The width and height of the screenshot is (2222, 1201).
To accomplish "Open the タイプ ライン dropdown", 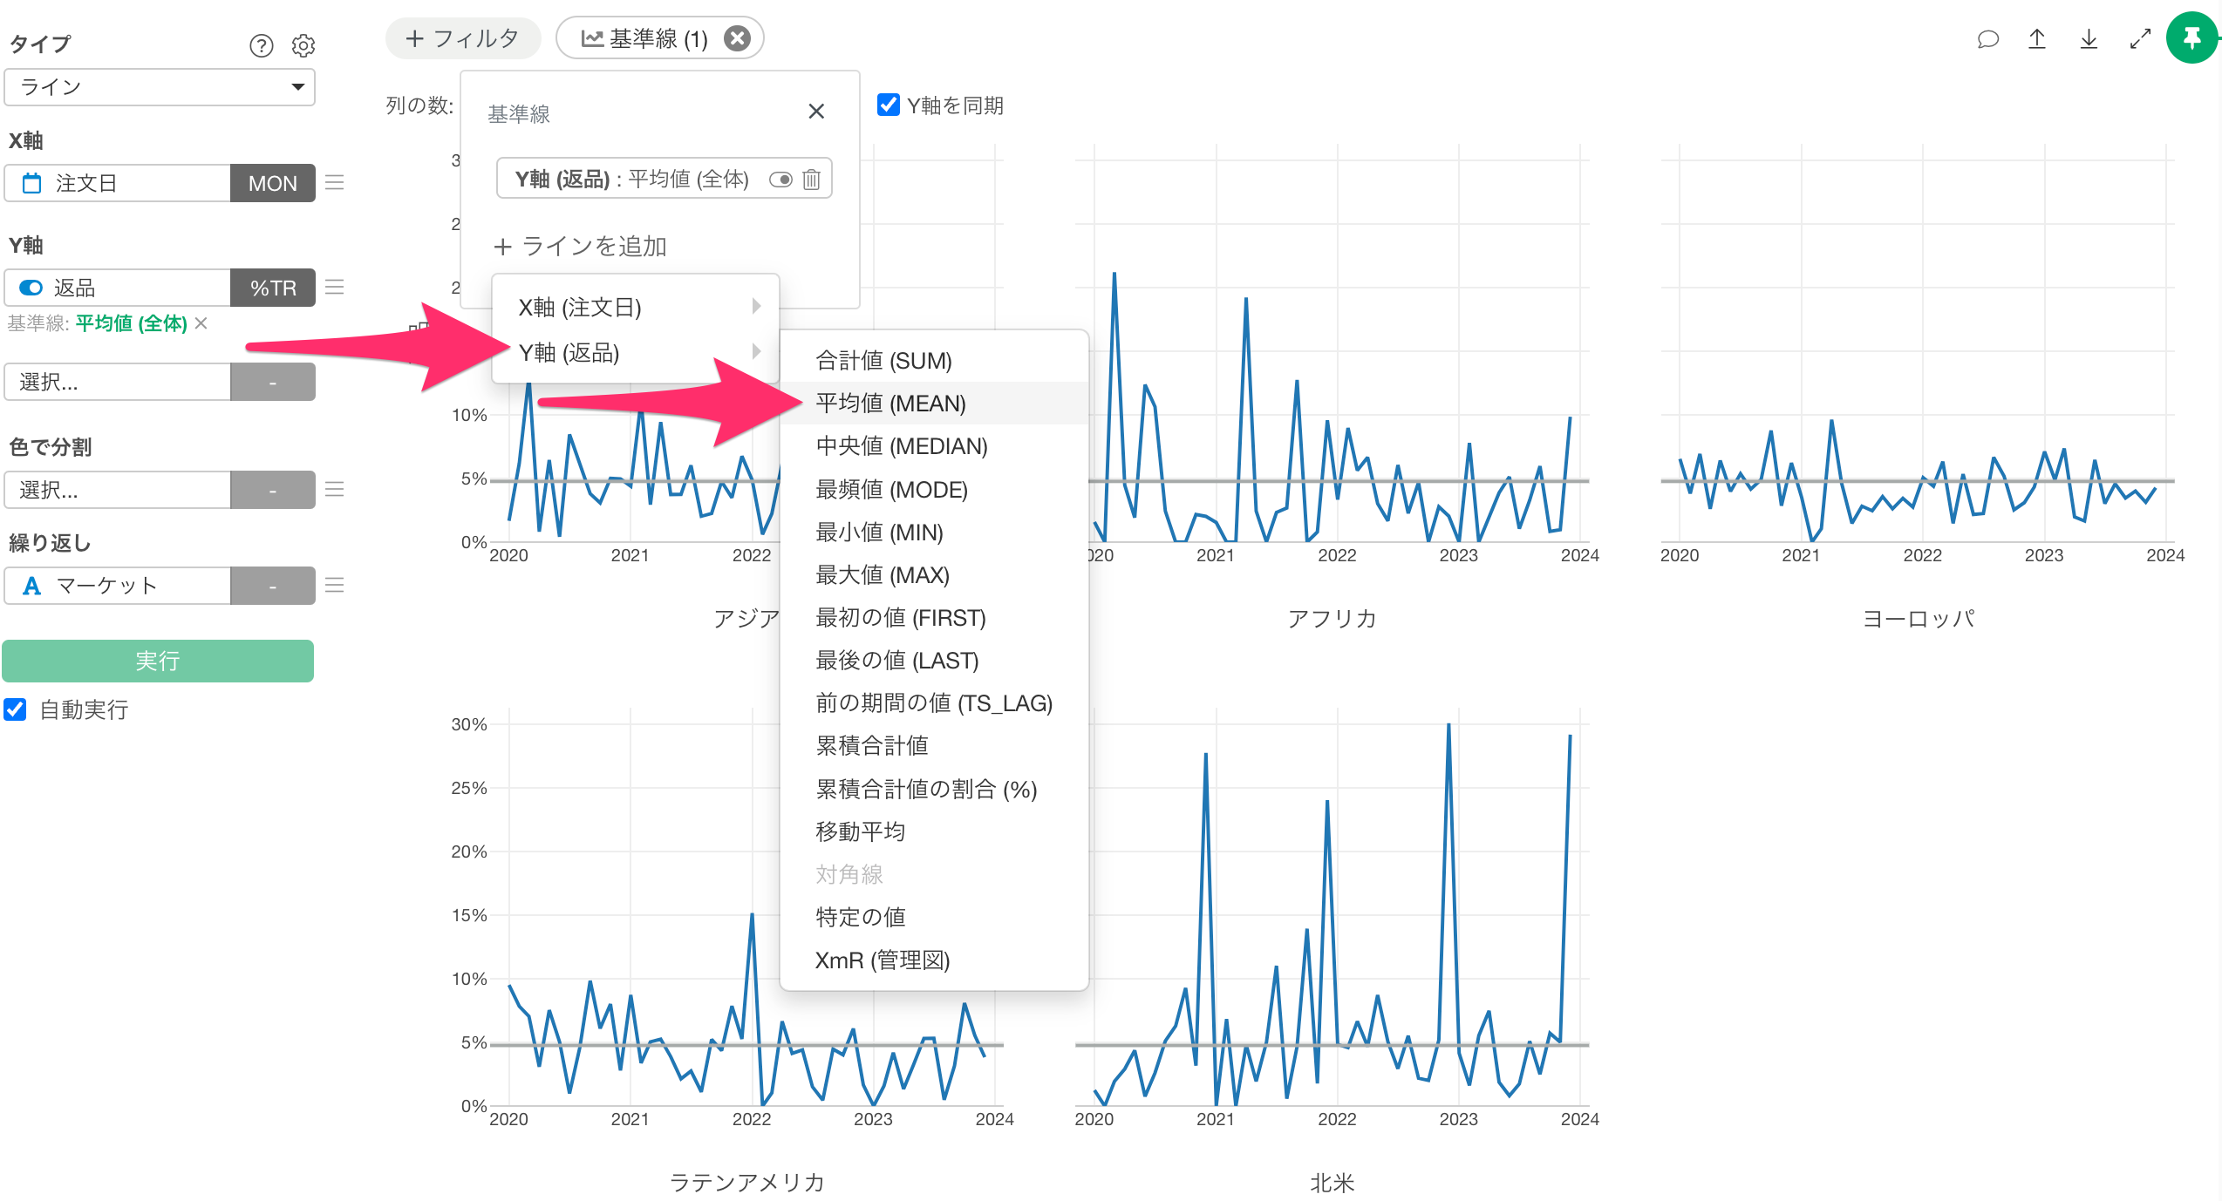I will click(159, 87).
